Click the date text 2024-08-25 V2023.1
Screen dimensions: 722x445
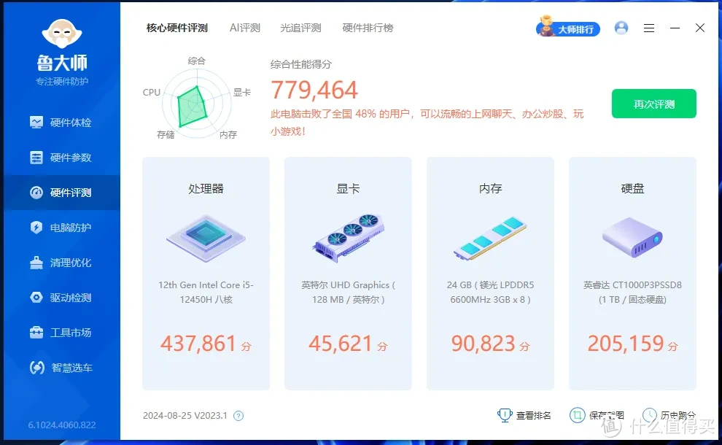[x=185, y=416]
